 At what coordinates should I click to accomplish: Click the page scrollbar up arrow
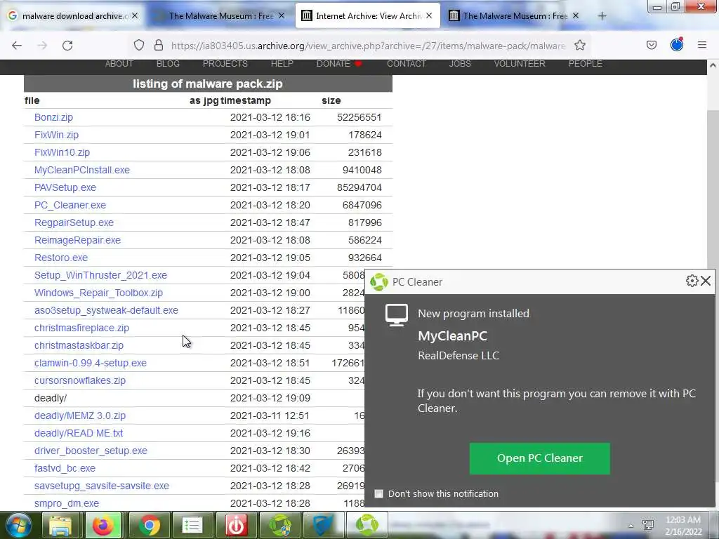pyautogui.click(x=713, y=65)
